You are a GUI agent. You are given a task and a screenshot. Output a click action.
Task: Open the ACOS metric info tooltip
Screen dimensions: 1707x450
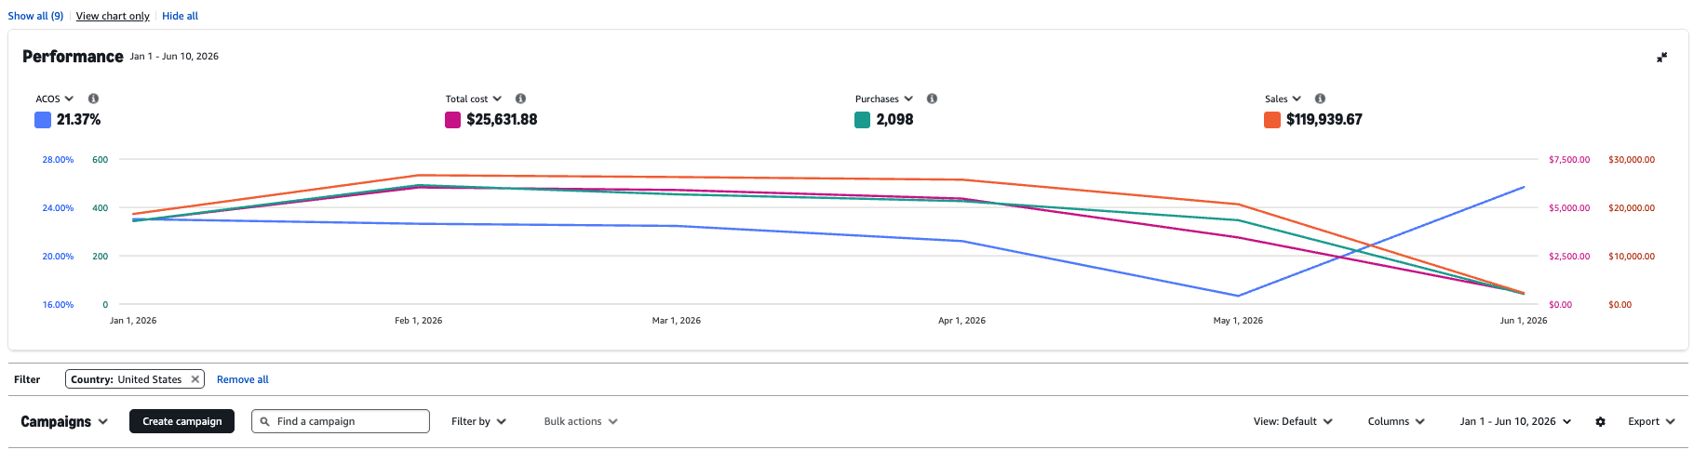coord(93,99)
